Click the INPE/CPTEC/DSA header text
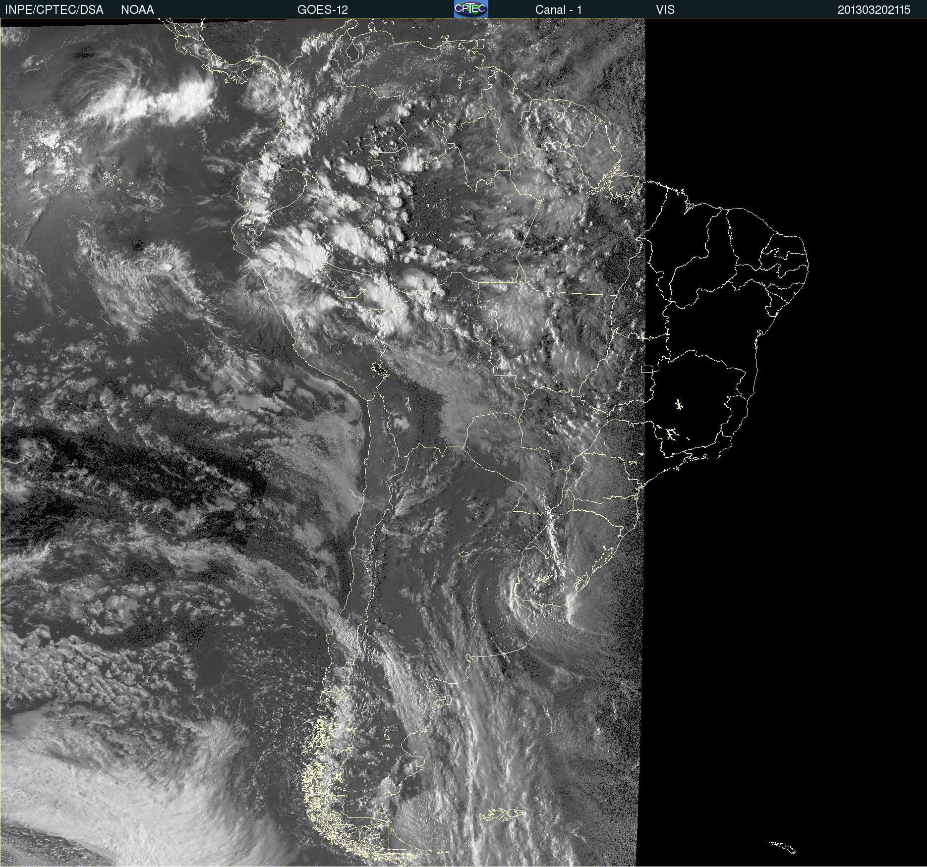Image resolution: width=927 pixels, height=867 pixels. 54,10
